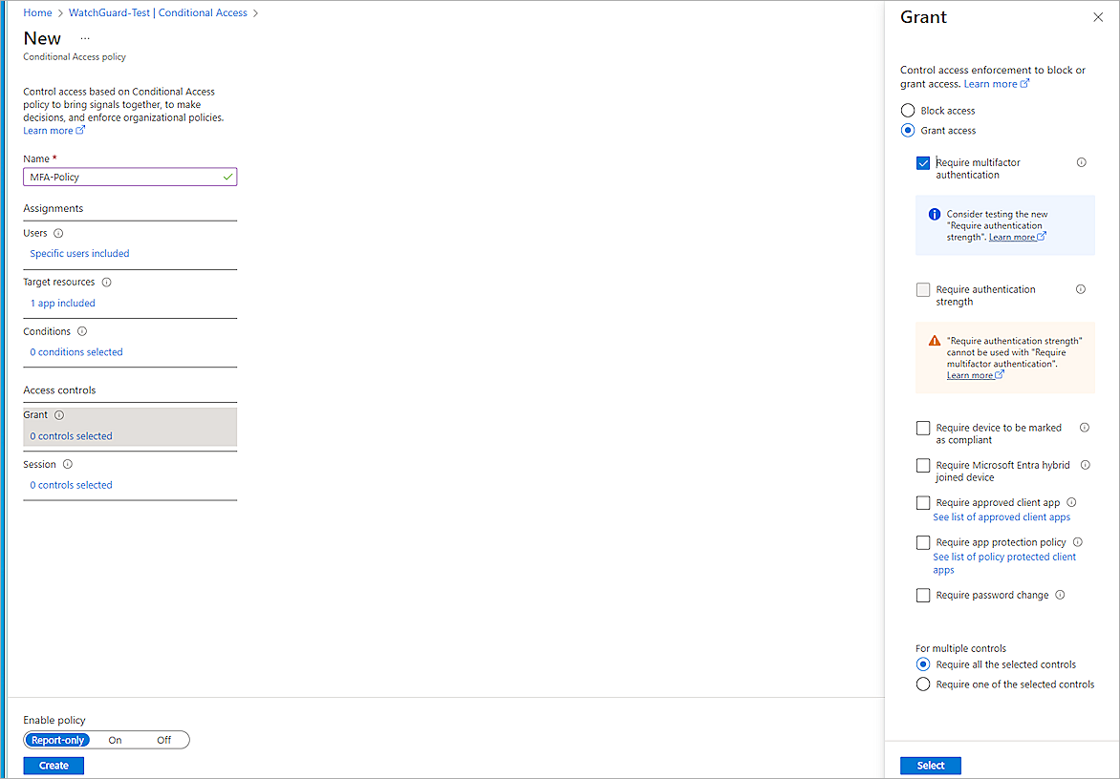Open the ellipsis menu beside the New policy title
The width and height of the screenshot is (1120, 779).
pyautogui.click(x=84, y=36)
